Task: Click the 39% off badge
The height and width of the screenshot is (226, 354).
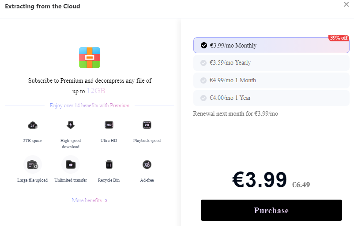Action: click(339, 38)
